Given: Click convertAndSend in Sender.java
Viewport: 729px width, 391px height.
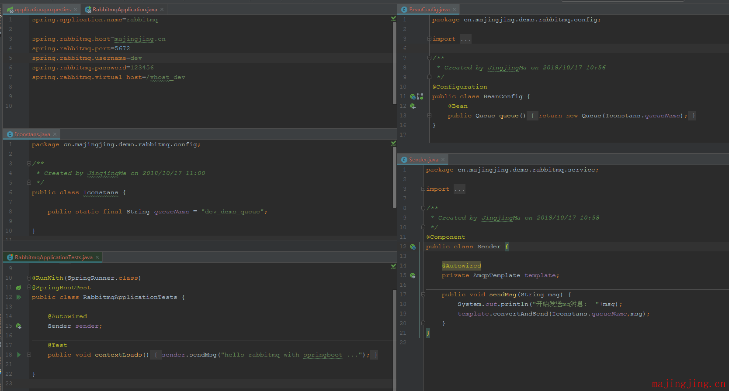Looking at the screenshot, I should 521,314.
